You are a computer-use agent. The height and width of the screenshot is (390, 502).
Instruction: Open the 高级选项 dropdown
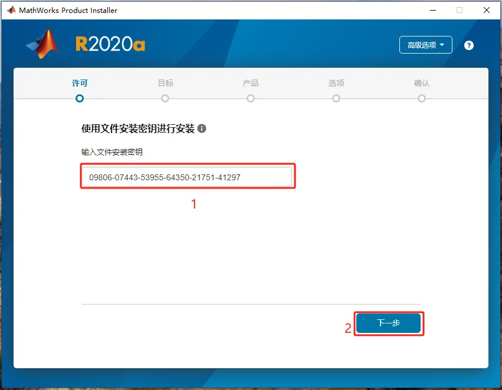(x=425, y=45)
